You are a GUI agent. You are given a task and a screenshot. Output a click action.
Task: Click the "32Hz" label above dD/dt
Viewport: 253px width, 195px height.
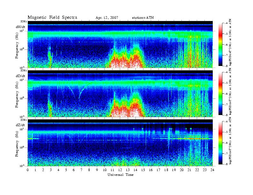click(24, 70)
